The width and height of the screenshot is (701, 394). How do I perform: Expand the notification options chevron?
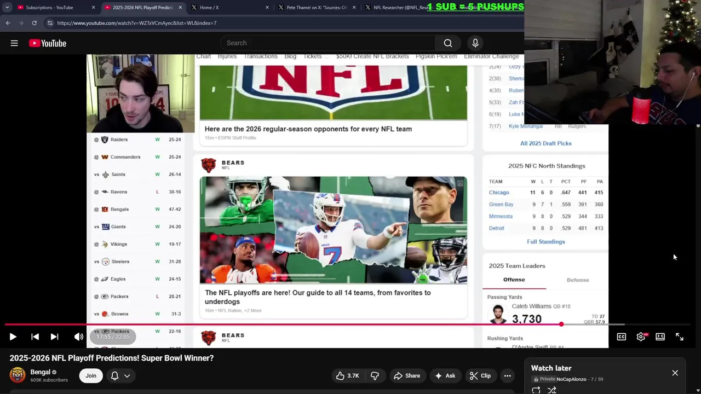[127, 375]
